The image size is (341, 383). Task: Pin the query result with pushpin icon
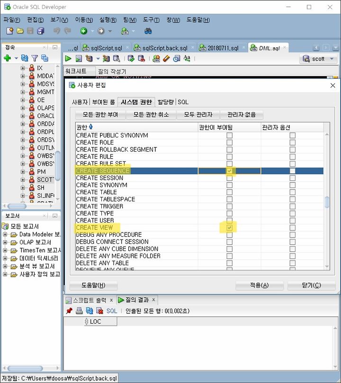pyautogui.click(x=69, y=311)
